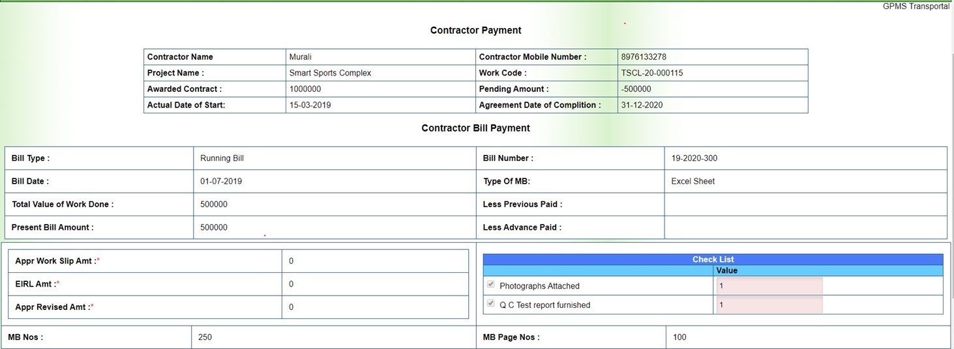Click the MB Nos value 250
This screenshot has height=349, width=954.
205,337
